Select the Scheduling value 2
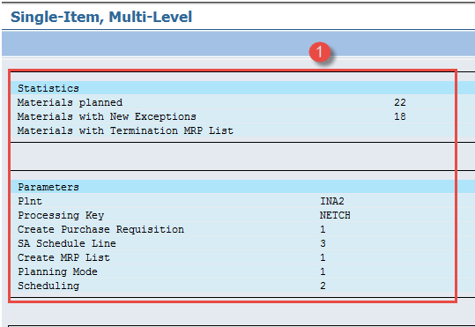This screenshot has width=475, height=327. [x=323, y=286]
